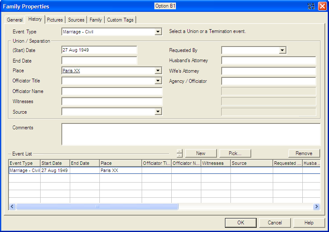Open the Officiator Title dropdown
This screenshot has width=329, height=232.
[158, 81]
